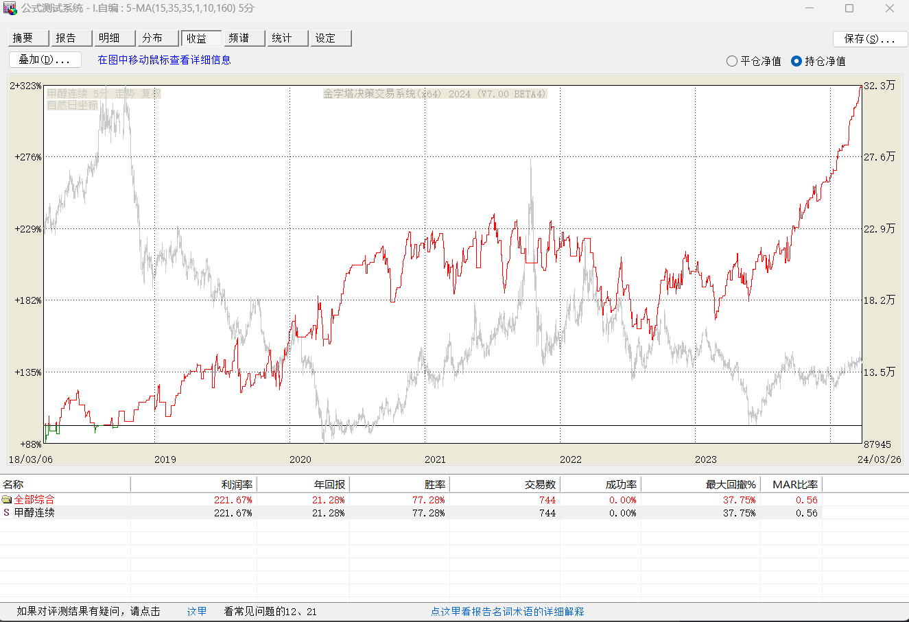Click 21.28% in the 甲醇连续 row
This screenshot has width=909, height=622.
coord(329,513)
